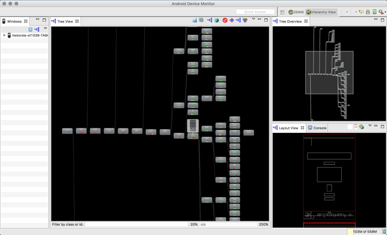Click Dump display list tree icon
The height and width of the screenshot is (235, 387).
tap(238, 20)
